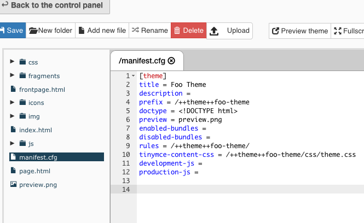The image size is (364, 223).
Task: Open frontpage.html in the file tree
Action: (x=42, y=90)
